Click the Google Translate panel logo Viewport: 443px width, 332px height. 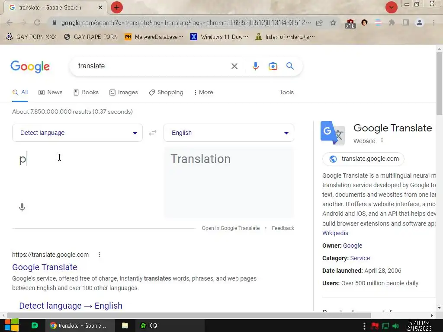click(x=333, y=133)
